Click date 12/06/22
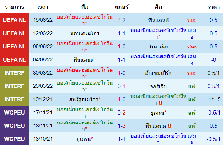This screenshot has height=145, width=223. coord(43,33)
